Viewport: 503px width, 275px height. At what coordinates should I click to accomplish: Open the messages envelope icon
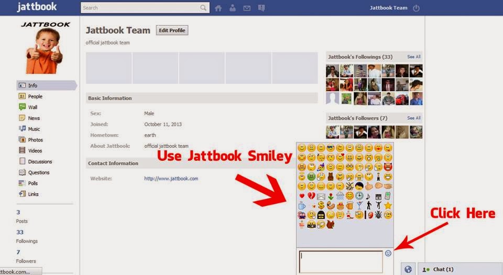pos(247,8)
